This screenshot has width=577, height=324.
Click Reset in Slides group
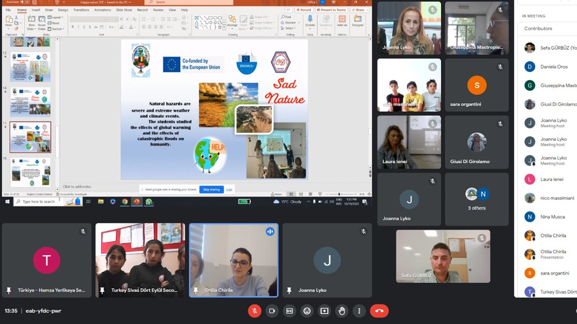(54, 23)
